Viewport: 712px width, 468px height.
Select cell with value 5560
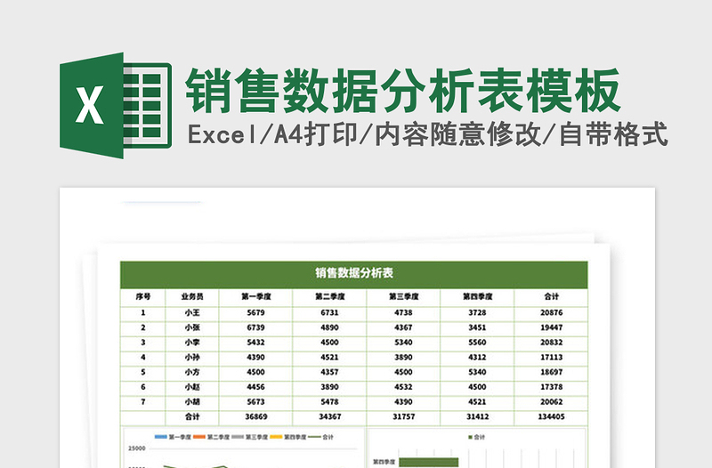(477, 343)
